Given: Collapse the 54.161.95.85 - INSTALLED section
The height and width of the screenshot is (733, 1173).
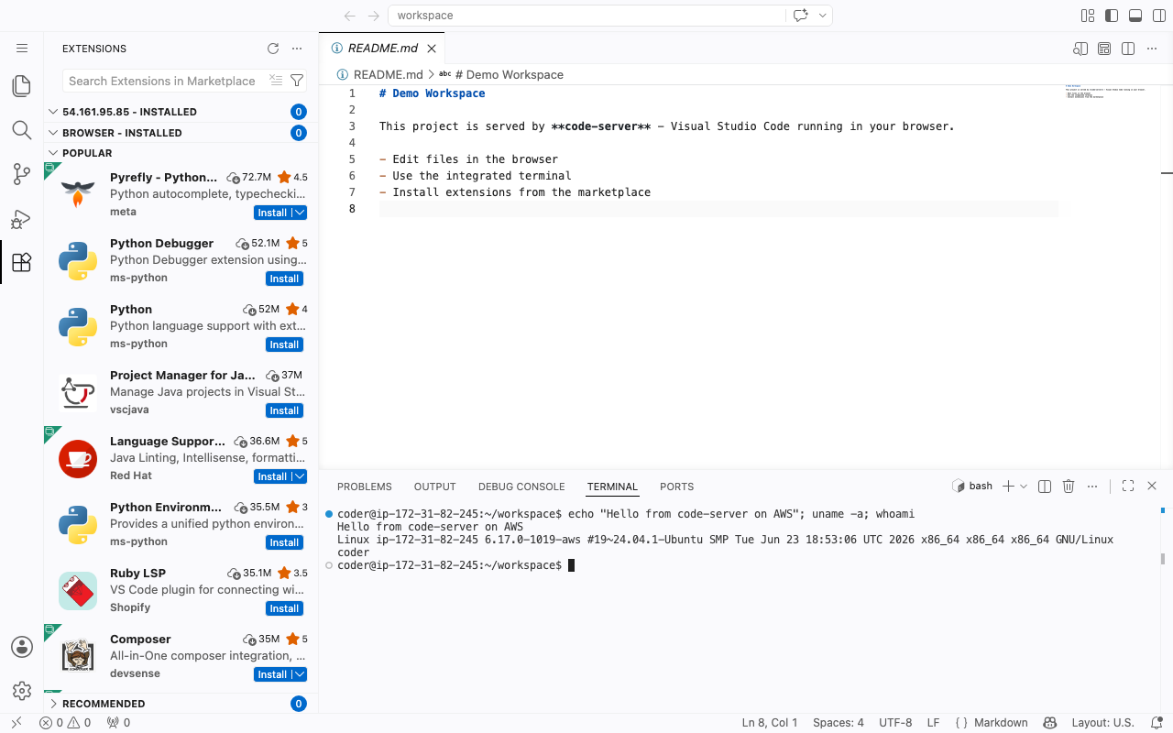Looking at the screenshot, I should (181, 112).
